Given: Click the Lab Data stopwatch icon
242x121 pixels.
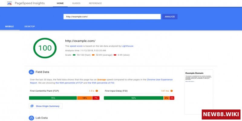Looking at the screenshot, I should point(31,118).
